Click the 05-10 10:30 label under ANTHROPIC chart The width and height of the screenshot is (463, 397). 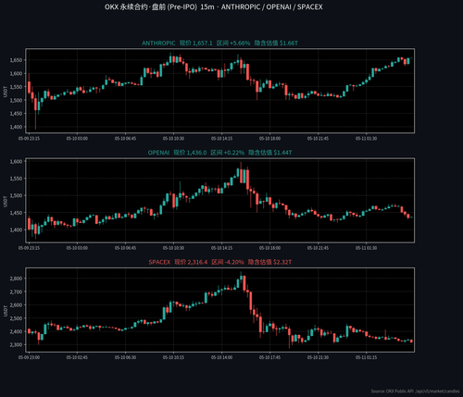(x=173, y=139)
